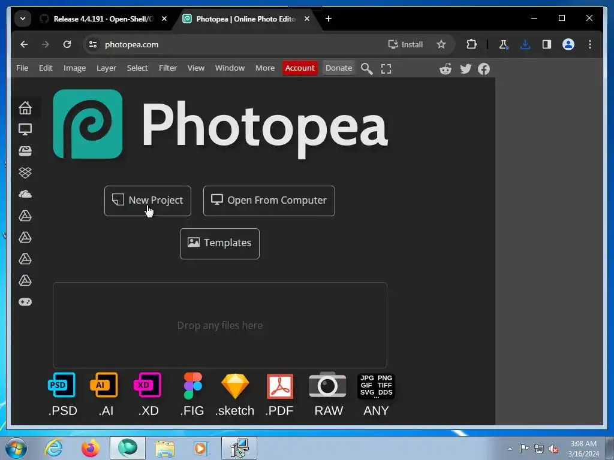Open the browser Extensions puzzle icon
Screen dimensions: 614x460
point(471,44)
